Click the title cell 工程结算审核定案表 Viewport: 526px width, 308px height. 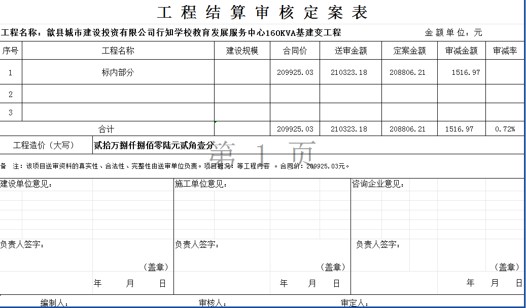(x=262, y=13)
